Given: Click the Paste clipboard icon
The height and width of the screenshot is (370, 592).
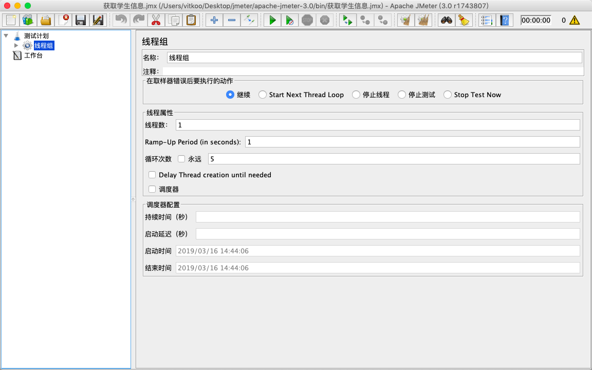Looking at the screenshot, I should click(x=191, y=20).
